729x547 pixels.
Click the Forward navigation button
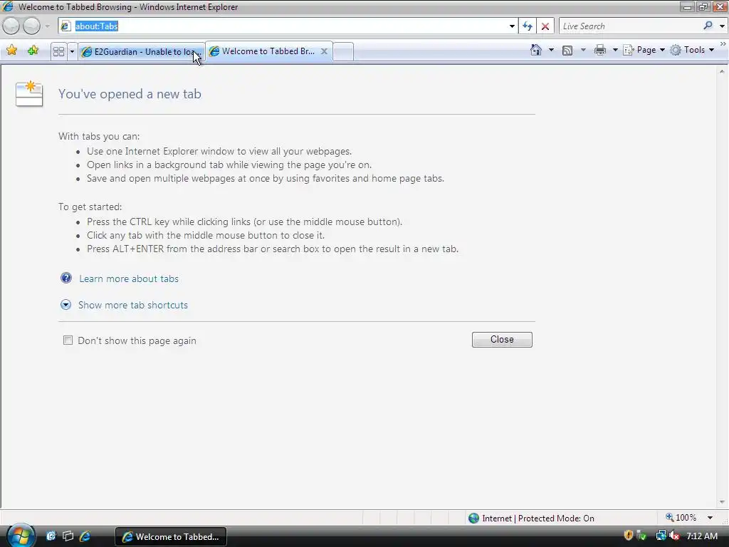pos(31,26)
